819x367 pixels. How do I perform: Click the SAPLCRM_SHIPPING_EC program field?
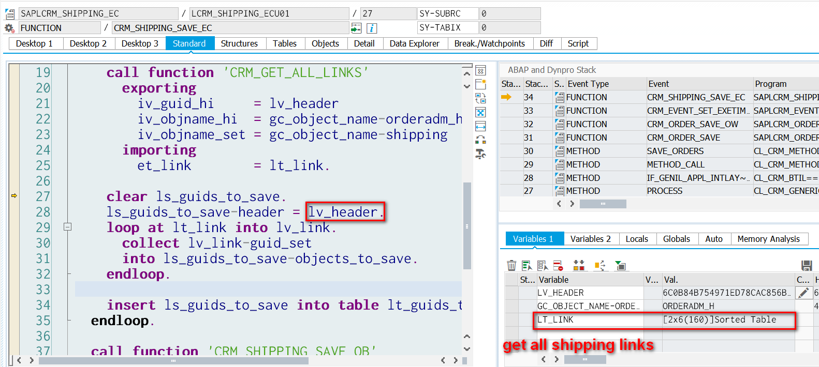98,13
